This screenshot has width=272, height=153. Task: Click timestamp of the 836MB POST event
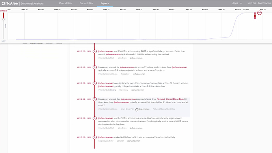[x=84, y=51]
